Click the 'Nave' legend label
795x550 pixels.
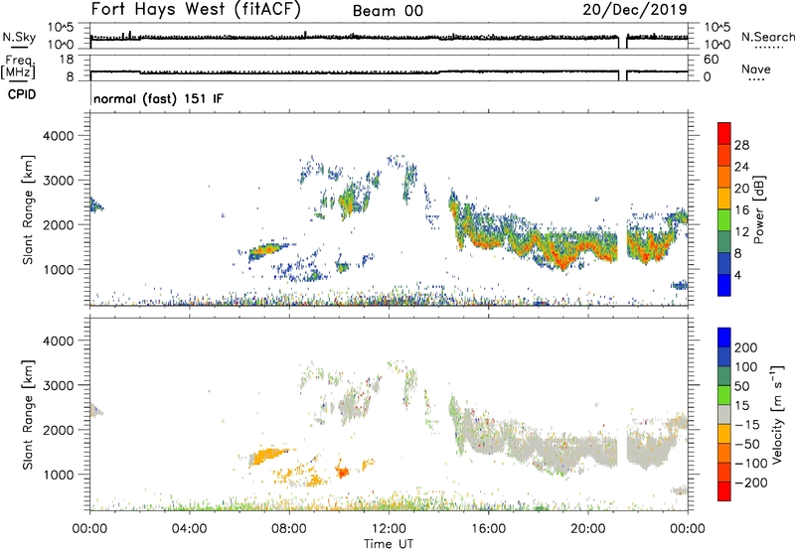(x=756, y=69)
